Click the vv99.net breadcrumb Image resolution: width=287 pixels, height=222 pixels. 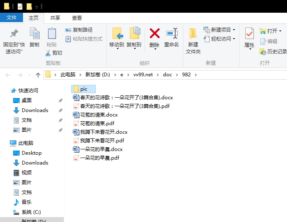(143, 75)
